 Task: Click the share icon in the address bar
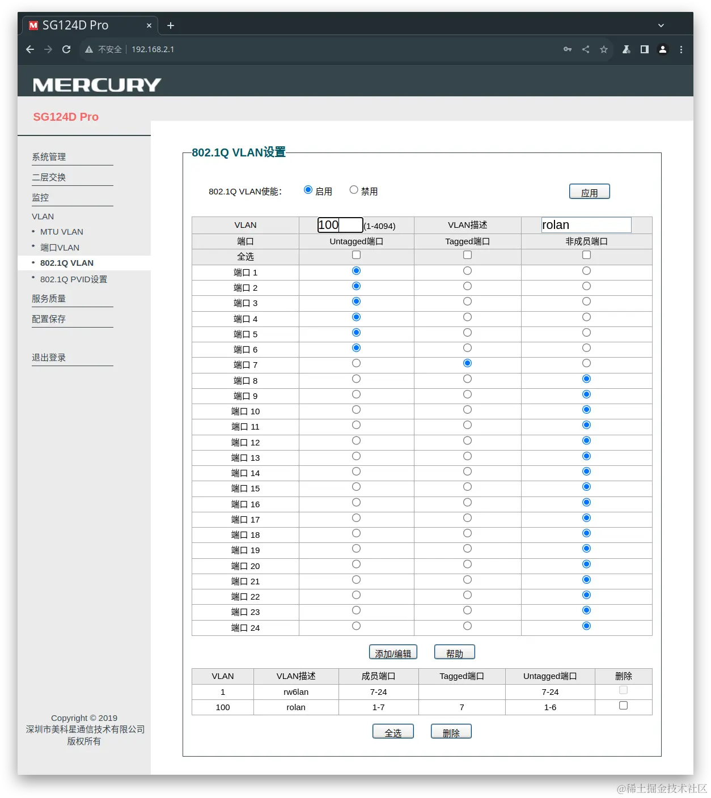click(x=586, y=49)
